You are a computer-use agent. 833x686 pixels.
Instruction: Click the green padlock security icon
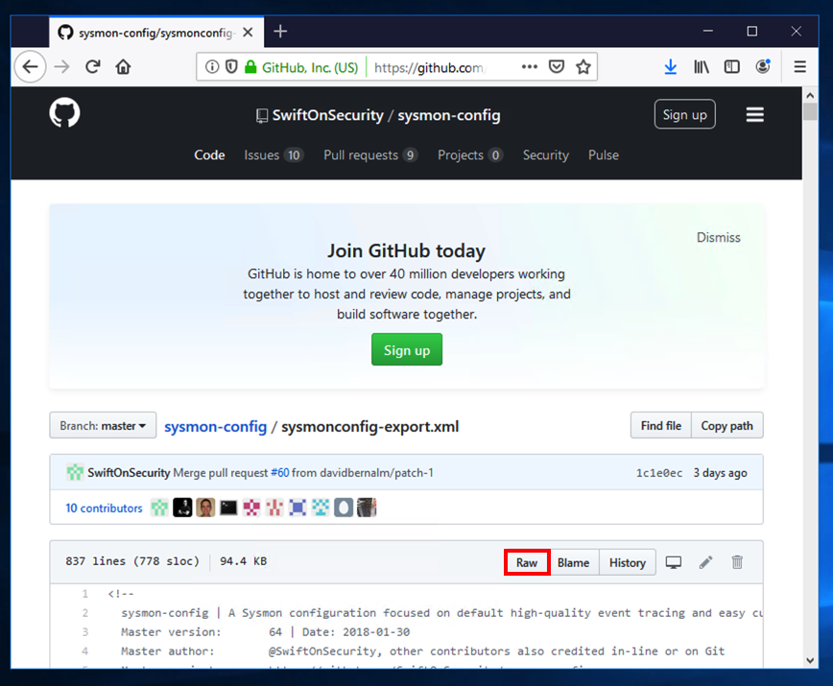coord(250,67)
